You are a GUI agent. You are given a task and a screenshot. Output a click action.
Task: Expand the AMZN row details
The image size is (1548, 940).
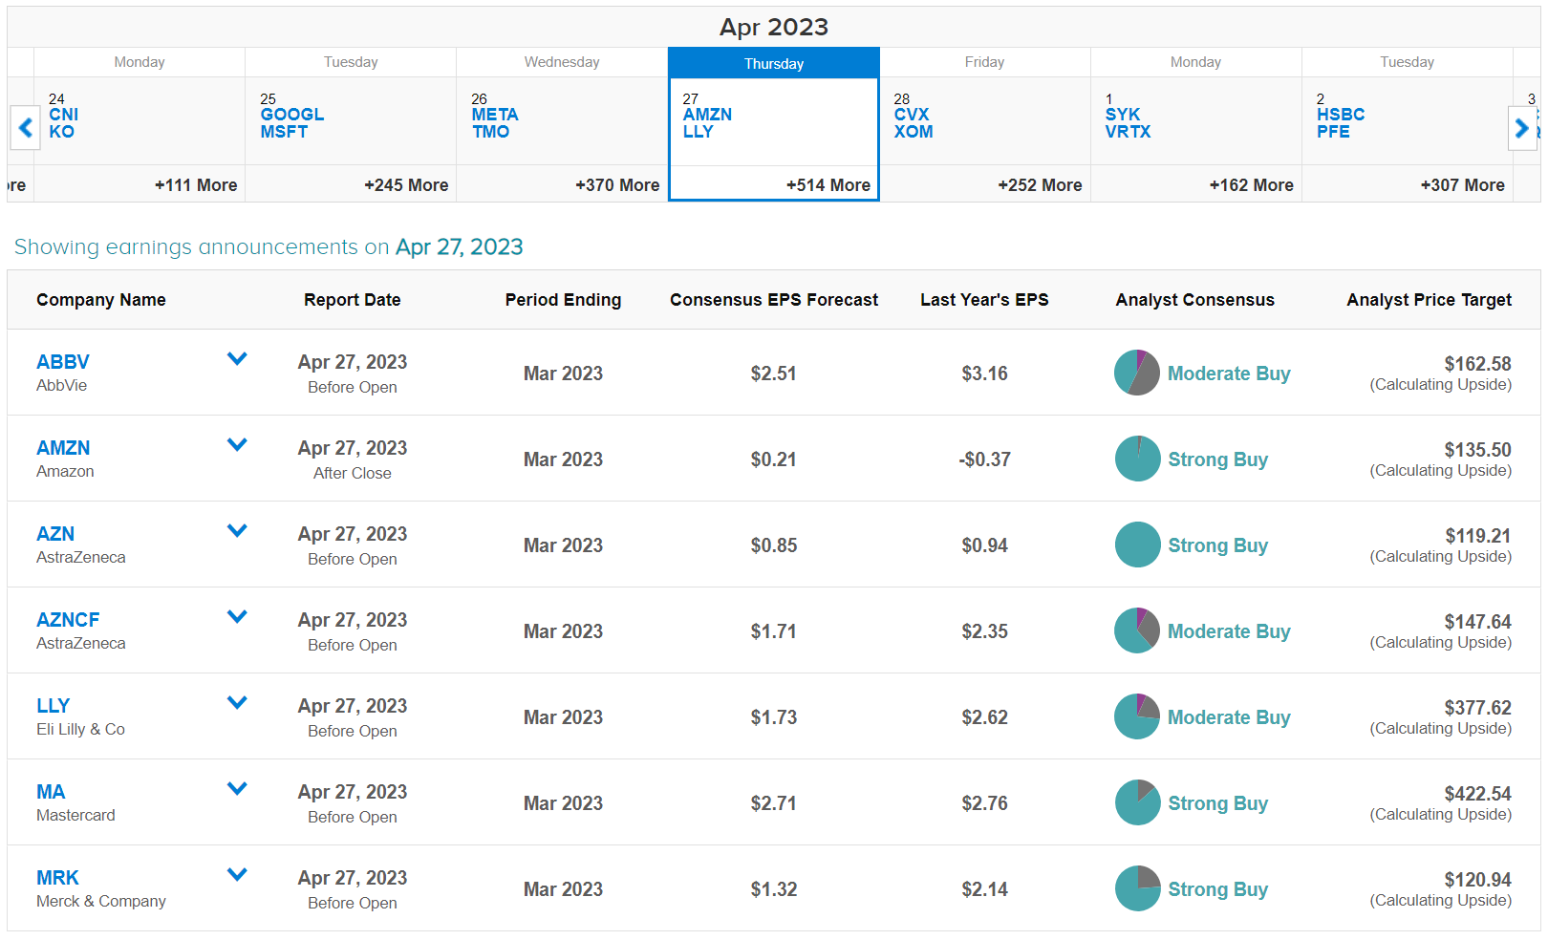[237, 445]
